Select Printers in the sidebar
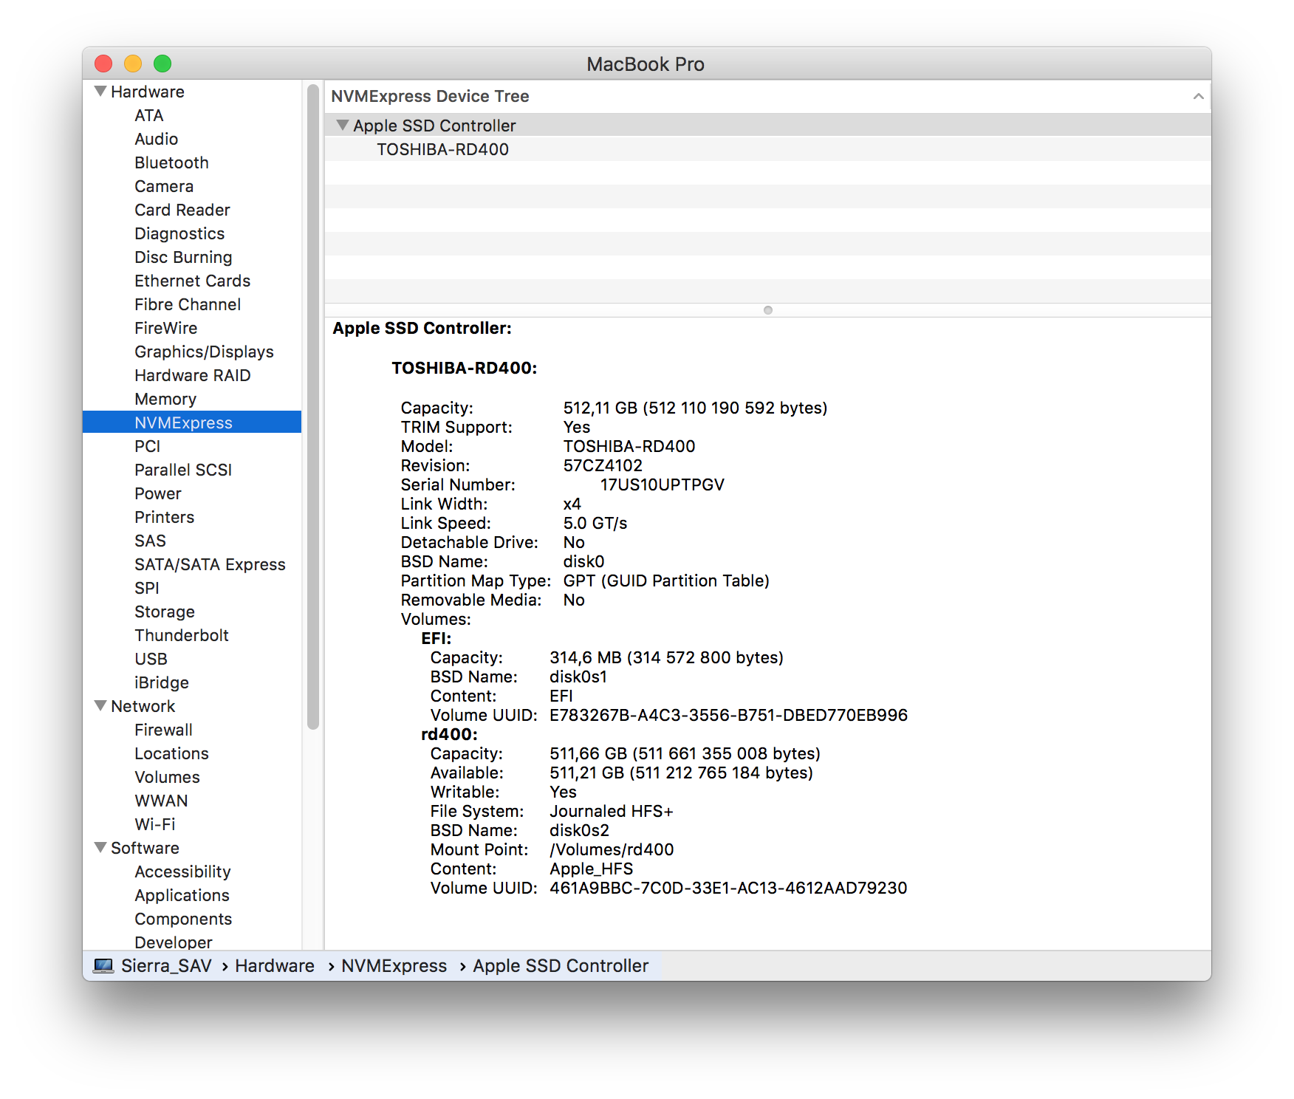Image resolution: width=1294 pixels, height=1099 pixels. coord(165,517)
